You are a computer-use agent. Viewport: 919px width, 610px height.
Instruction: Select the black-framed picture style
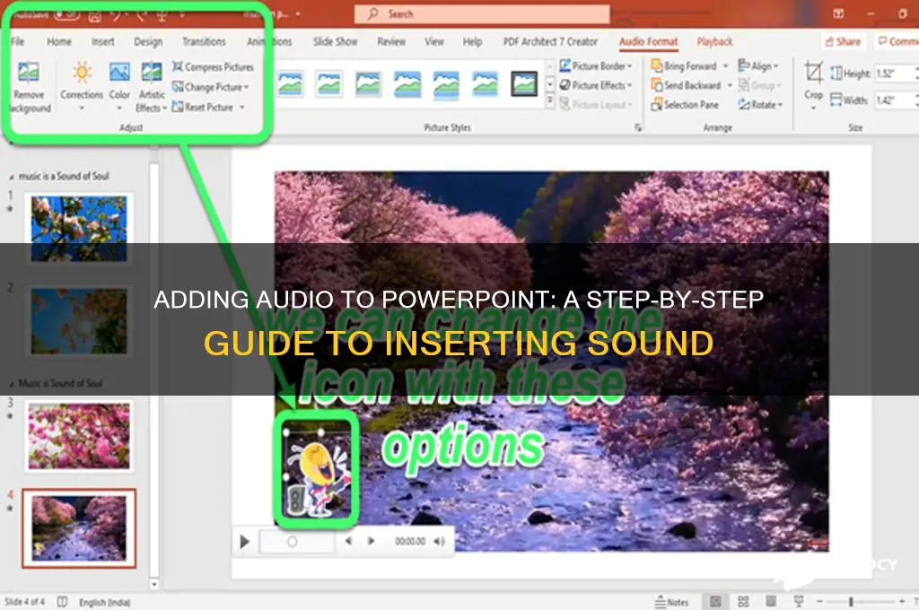point(524,83)
